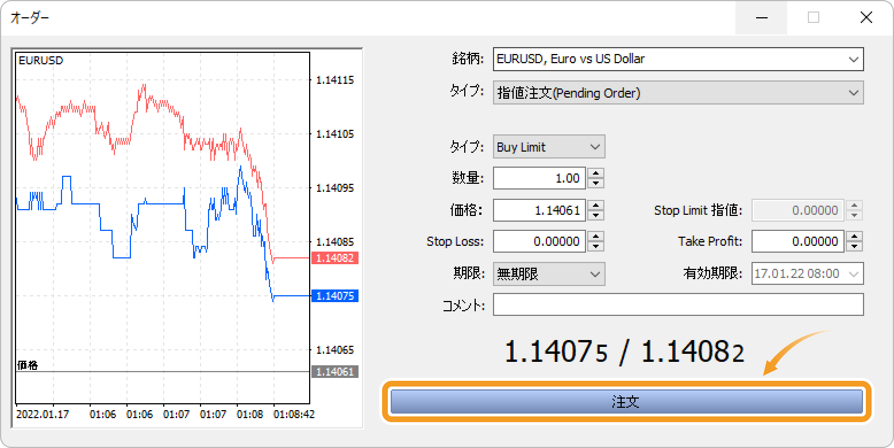Viewport: 894px width, 448px height.
Task: Decrease the 価格 value with the down arrow
Action: point(596,215)
